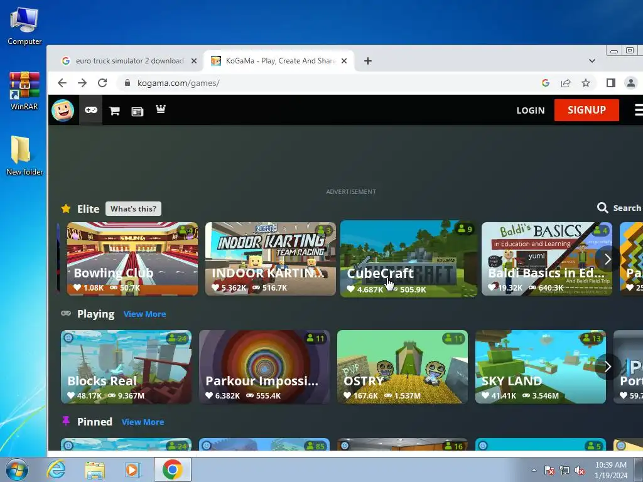Open Windows Explorer from taskbar
The height and width of the screenshot is (482, 643).
click(95, 469)
